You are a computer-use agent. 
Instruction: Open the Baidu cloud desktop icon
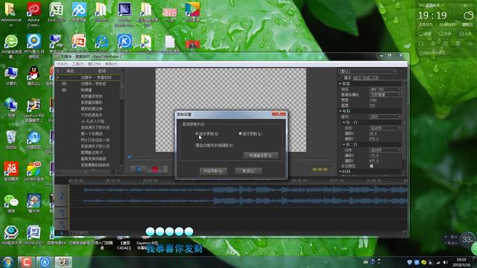[79, 12]
